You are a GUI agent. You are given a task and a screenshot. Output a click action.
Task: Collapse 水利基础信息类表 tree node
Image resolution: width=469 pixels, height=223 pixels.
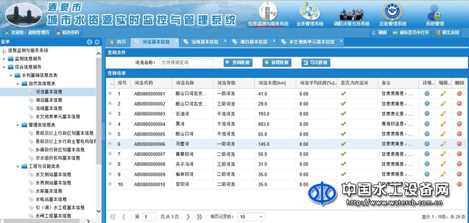tap(11, 76)
